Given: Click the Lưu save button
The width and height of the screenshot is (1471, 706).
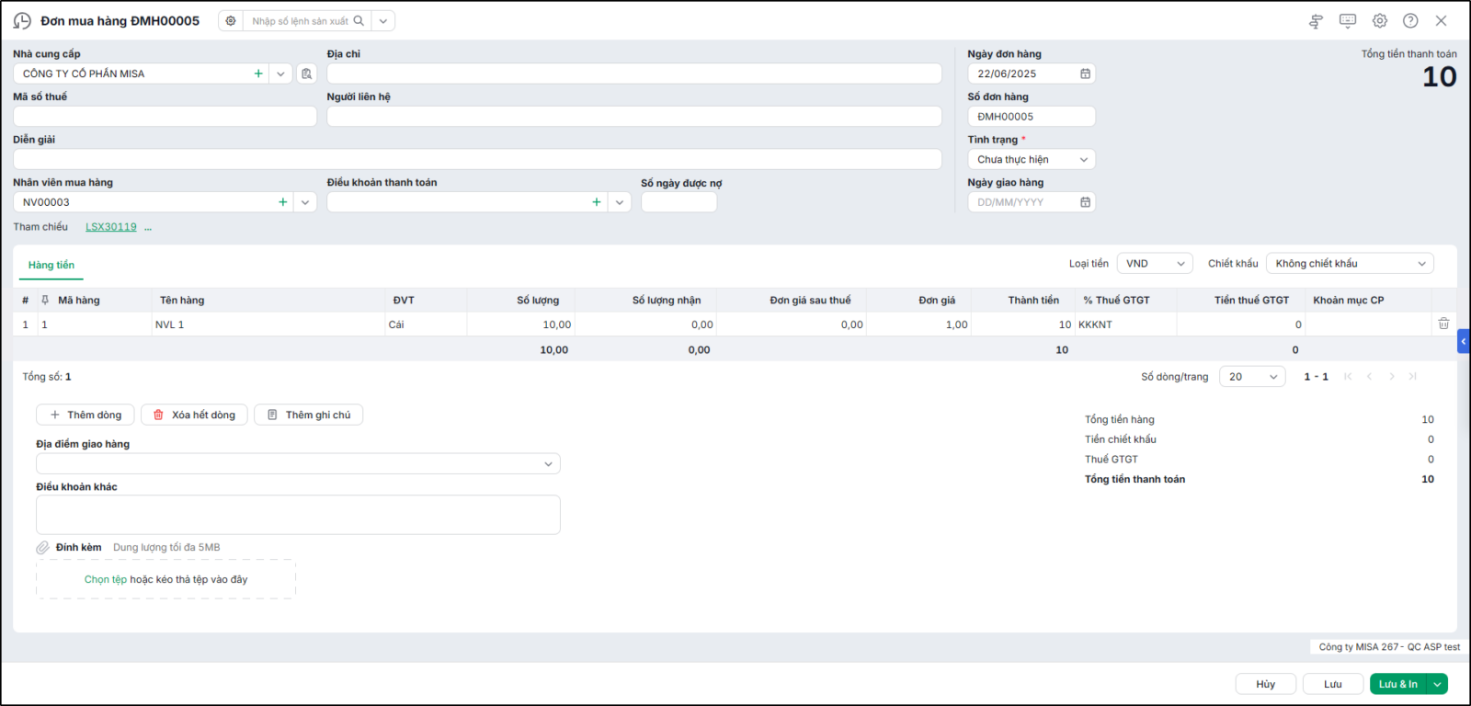Looking at the screenshot, I should point(1333,684).
